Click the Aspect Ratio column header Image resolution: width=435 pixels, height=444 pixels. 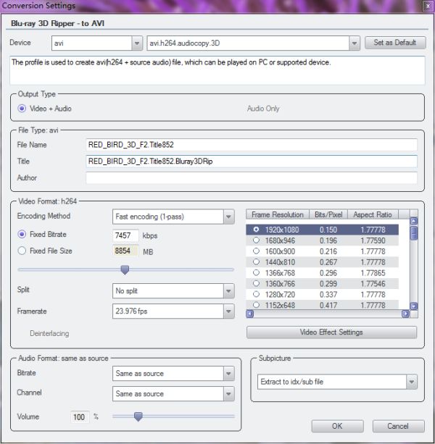pyautogui.click(x=373, y=214)
